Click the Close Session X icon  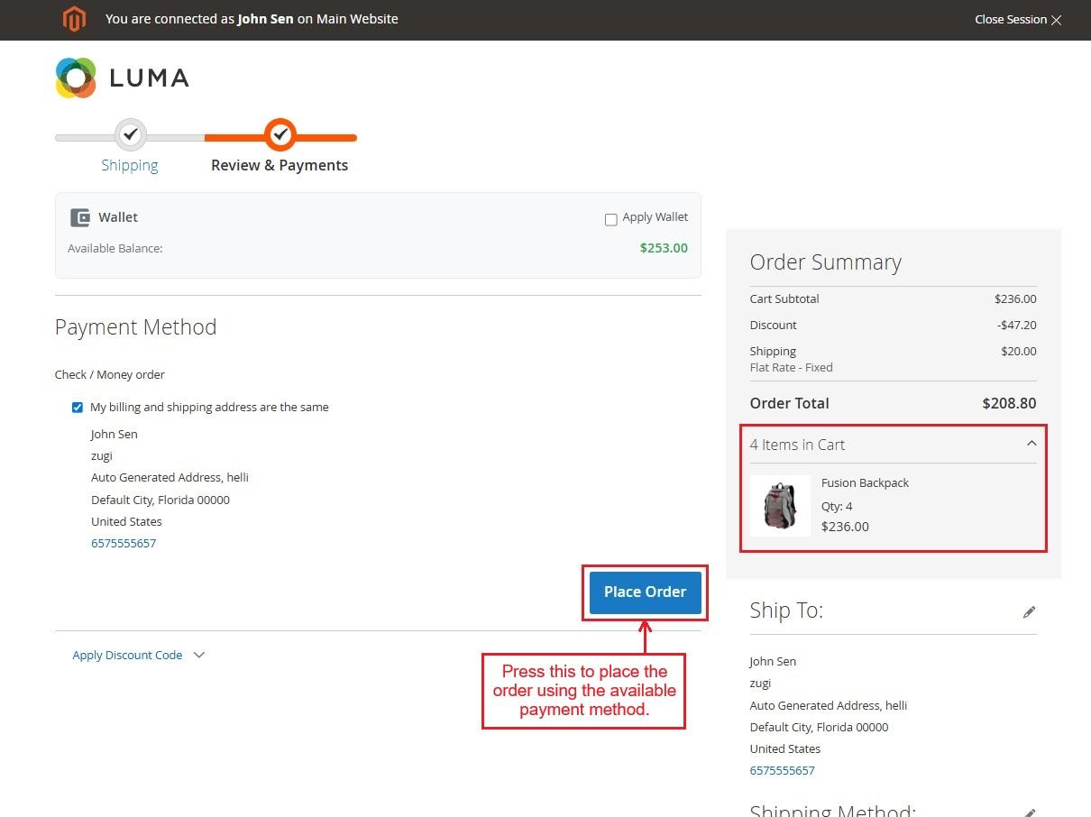click(x=1056, y=20)
